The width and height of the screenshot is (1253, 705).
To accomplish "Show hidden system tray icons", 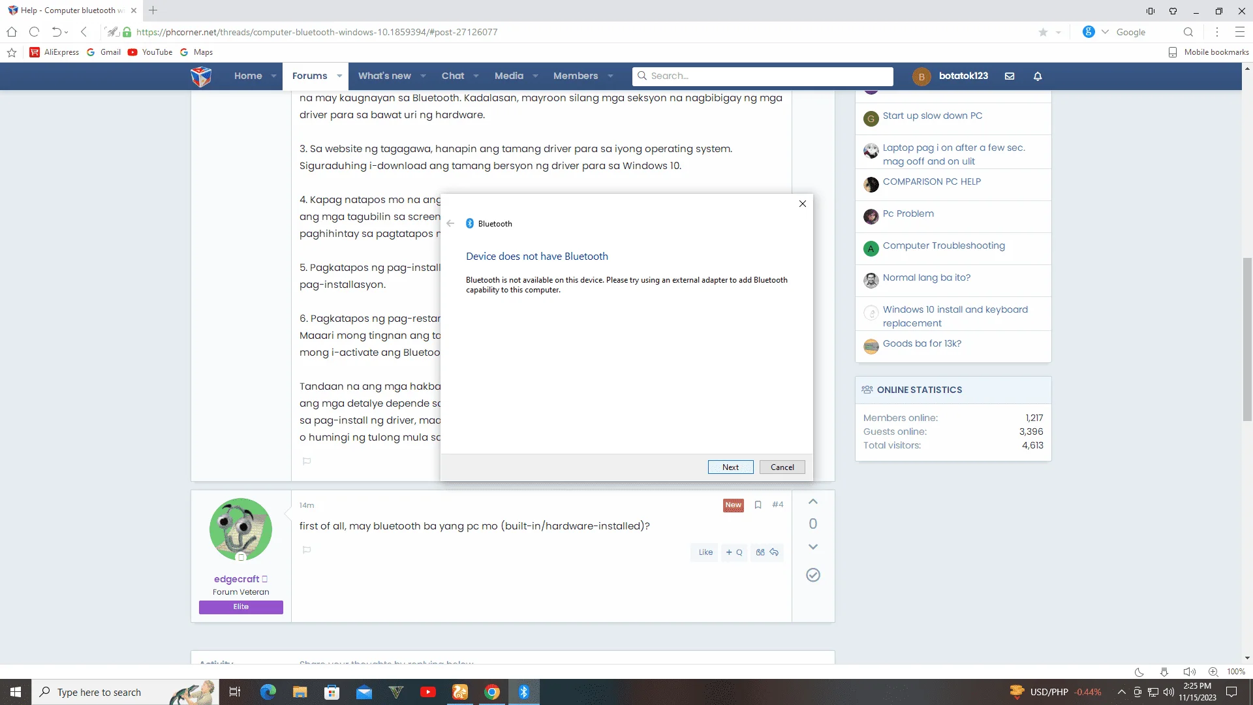I will click(x=1121, y=692).
